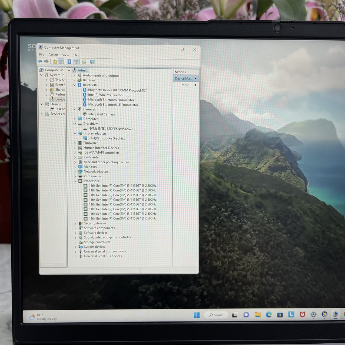Select Software components
This screenshot has height=345, width=345.
pyautogui.click(x=99, y=228)
